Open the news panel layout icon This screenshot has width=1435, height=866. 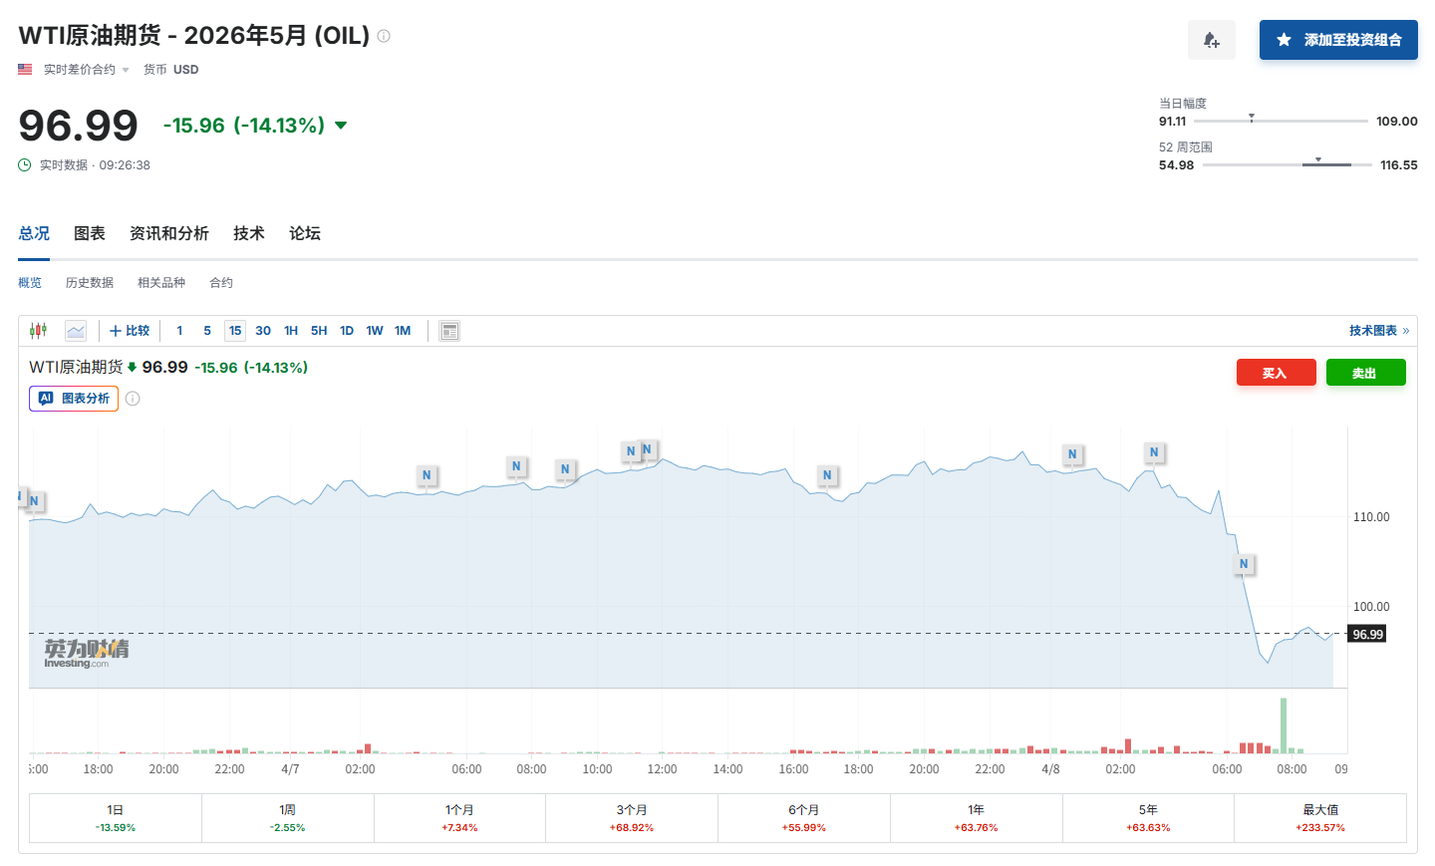(x=449, y=331)
